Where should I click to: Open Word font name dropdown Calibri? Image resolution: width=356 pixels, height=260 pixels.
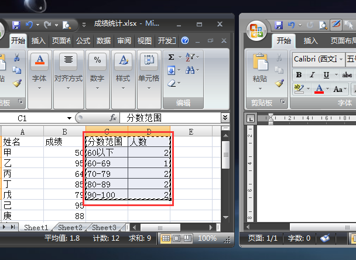(341, 59)
